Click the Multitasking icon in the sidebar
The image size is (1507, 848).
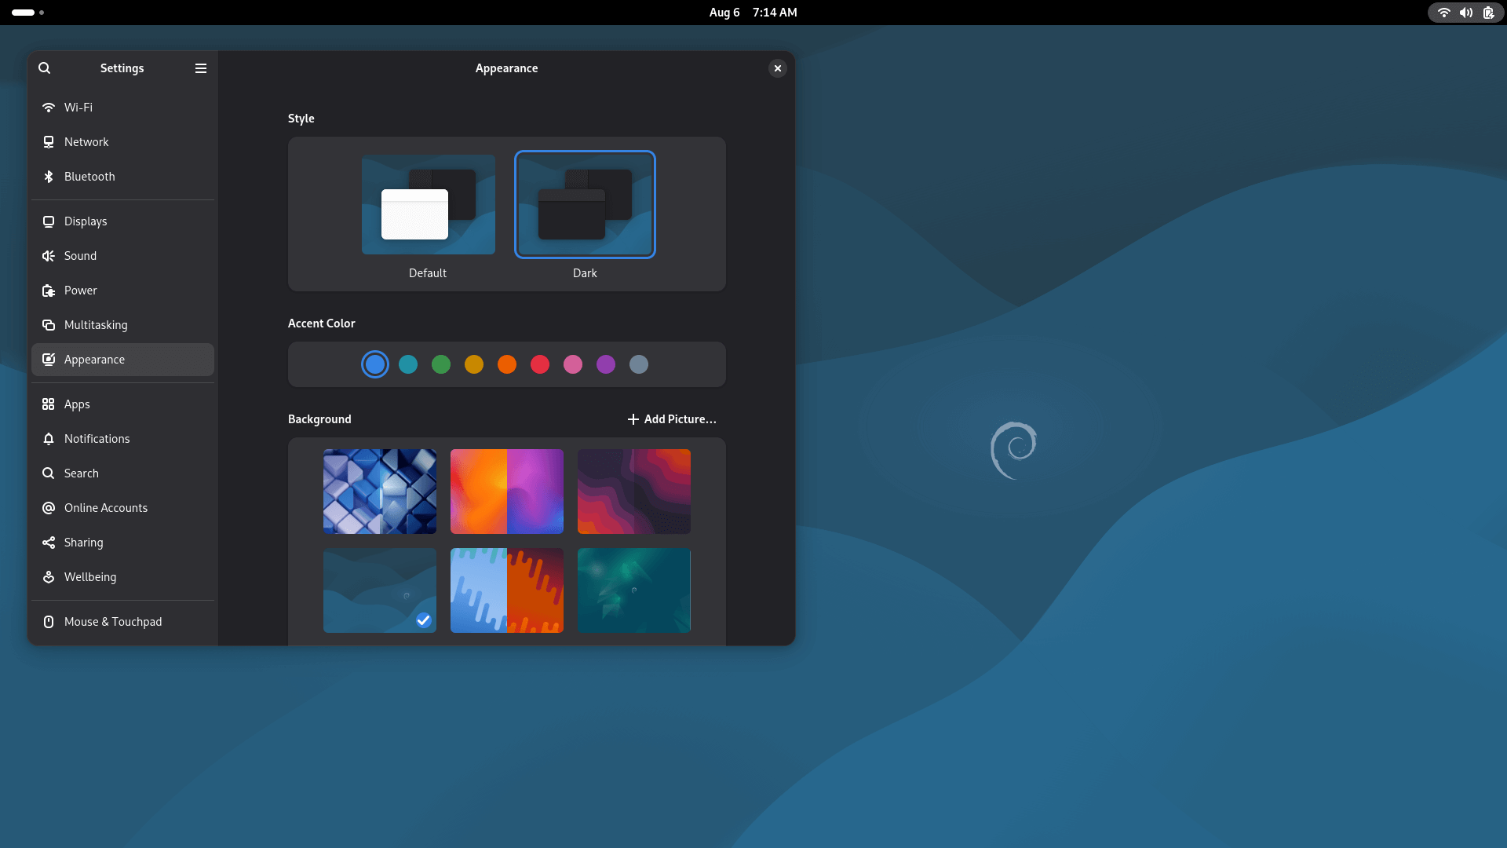tap(49, 325)
